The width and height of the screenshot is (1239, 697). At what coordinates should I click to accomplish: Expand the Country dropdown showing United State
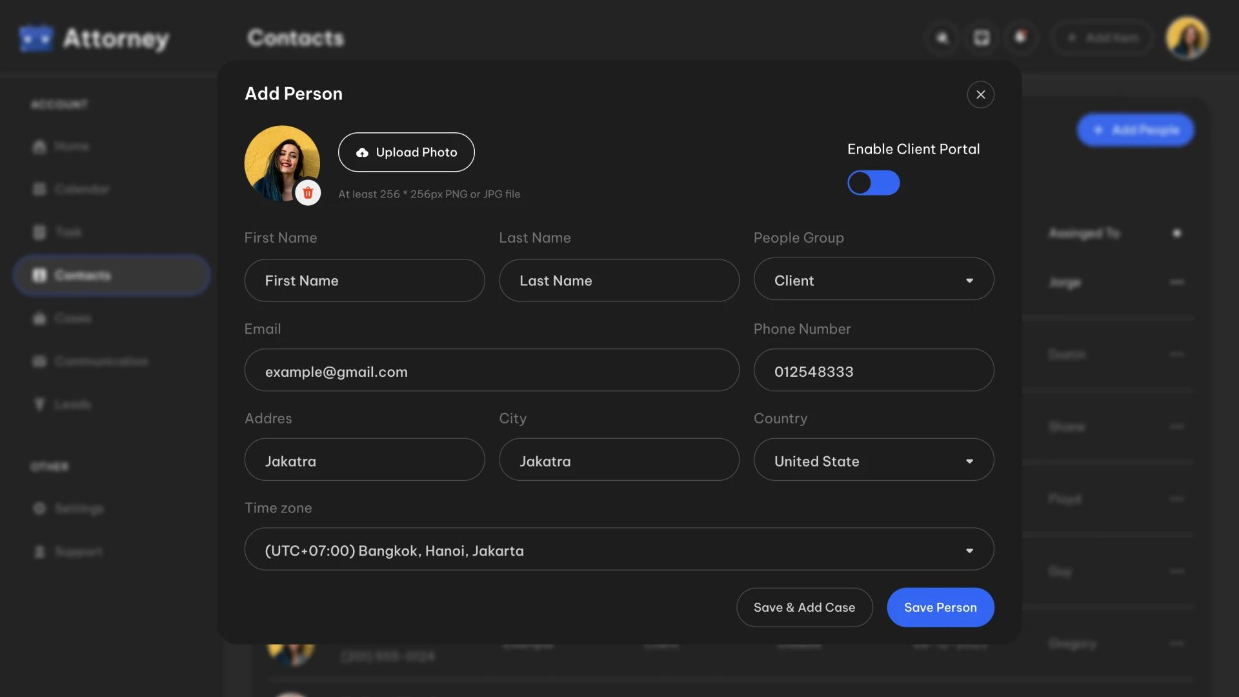click(x=874, y=460)
